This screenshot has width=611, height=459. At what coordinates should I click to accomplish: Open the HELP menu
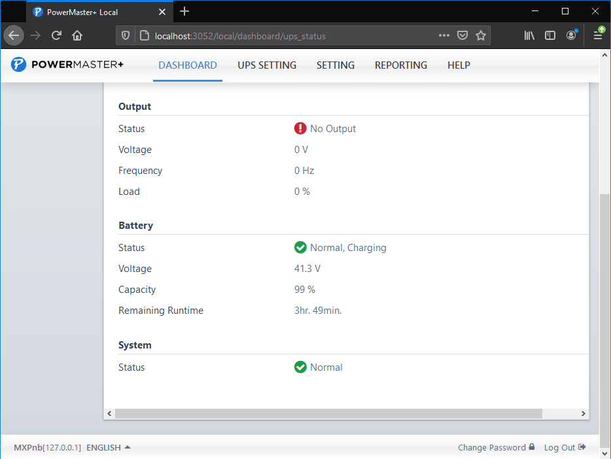(x=459, y=65)
